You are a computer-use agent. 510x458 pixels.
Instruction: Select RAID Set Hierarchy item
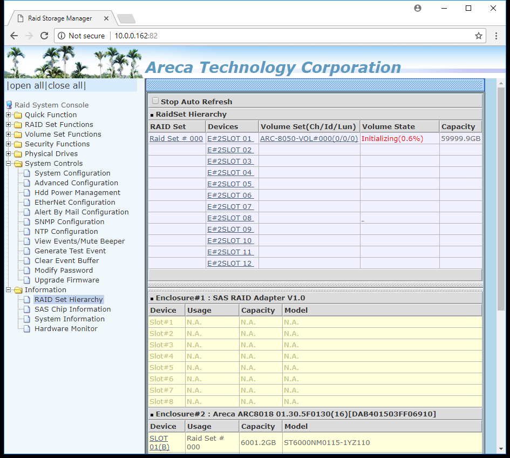69,299
